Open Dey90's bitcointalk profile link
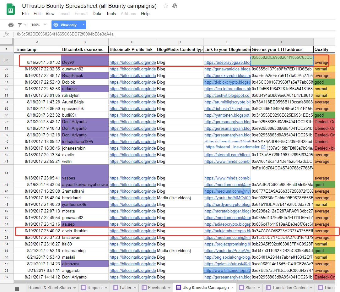The width and height of the screenshot is (340, 292). [x=132, y=62]
